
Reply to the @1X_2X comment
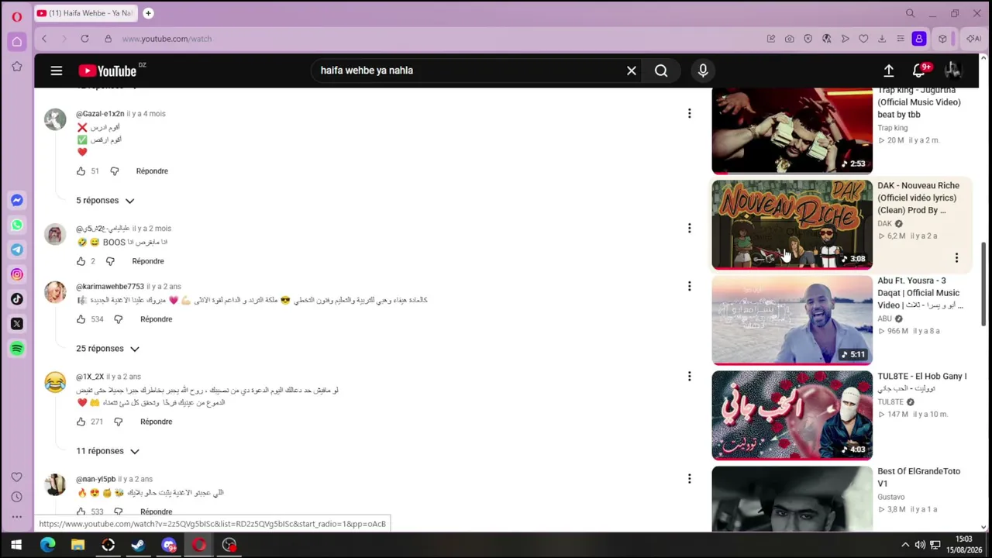pos(156,422)
